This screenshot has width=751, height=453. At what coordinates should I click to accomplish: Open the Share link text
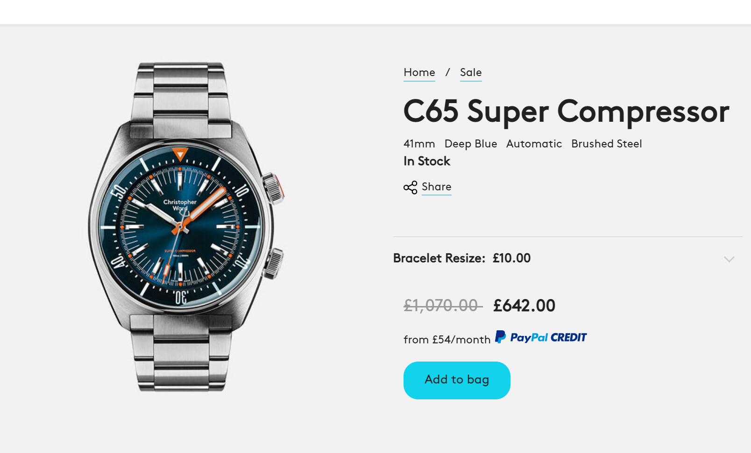436,187
